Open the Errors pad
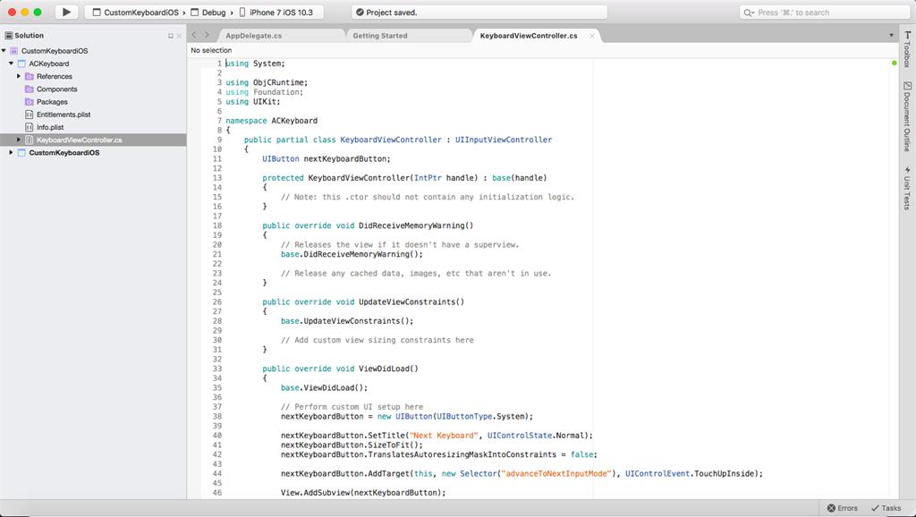This screenshot has height=517, width=916. [842, 508]
